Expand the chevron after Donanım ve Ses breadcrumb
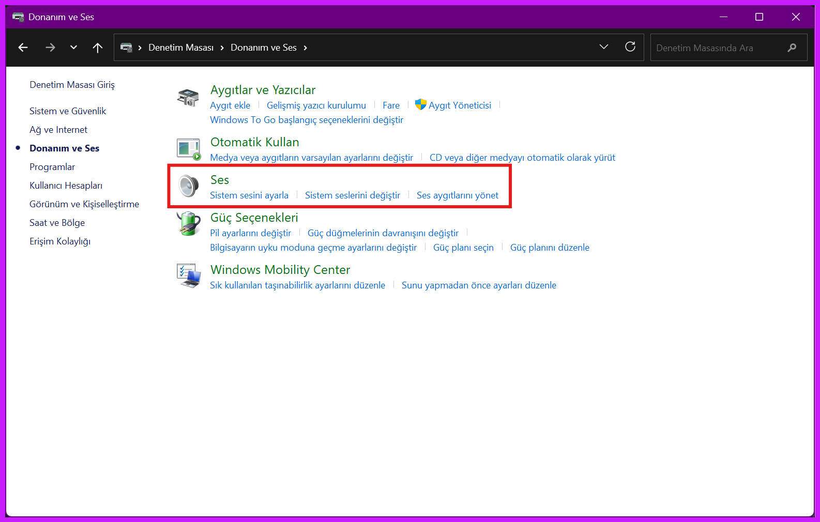This screenshot has height=522, width=820. tap(305, 48)
